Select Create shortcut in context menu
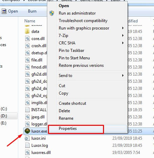The image size is (154, 158). coord(72,103)
